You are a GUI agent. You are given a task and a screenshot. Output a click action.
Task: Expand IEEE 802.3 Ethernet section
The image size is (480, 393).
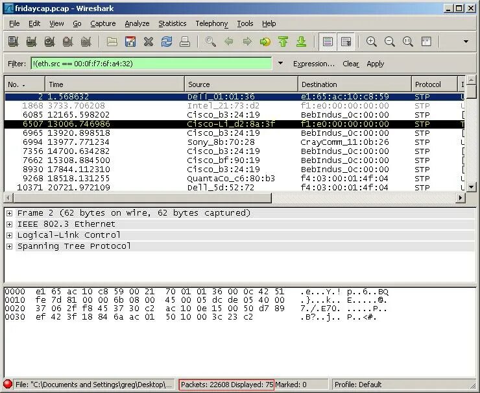[x=9, y=224]
